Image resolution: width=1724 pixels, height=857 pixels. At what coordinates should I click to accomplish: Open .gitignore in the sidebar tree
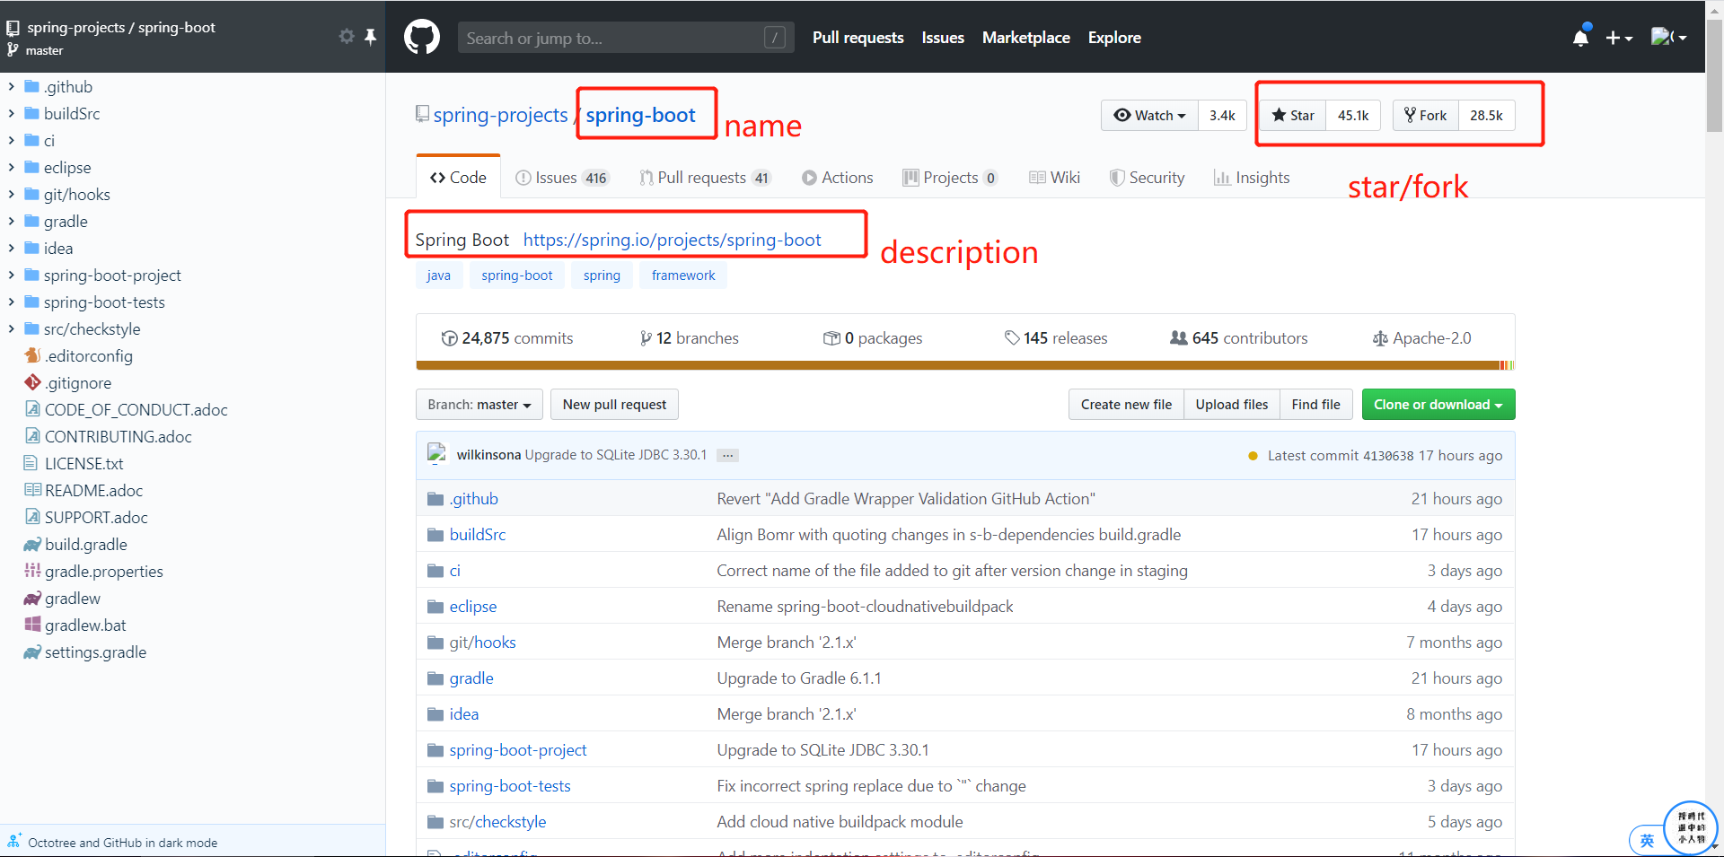pos(78,383)
